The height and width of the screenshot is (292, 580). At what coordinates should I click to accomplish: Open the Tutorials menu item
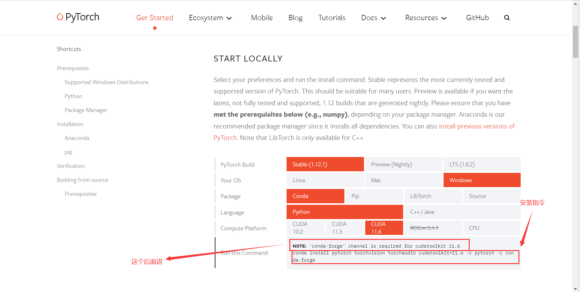(332, 18)
